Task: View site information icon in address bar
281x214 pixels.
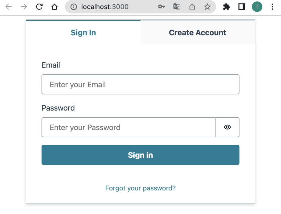Action: coord(74,7)
